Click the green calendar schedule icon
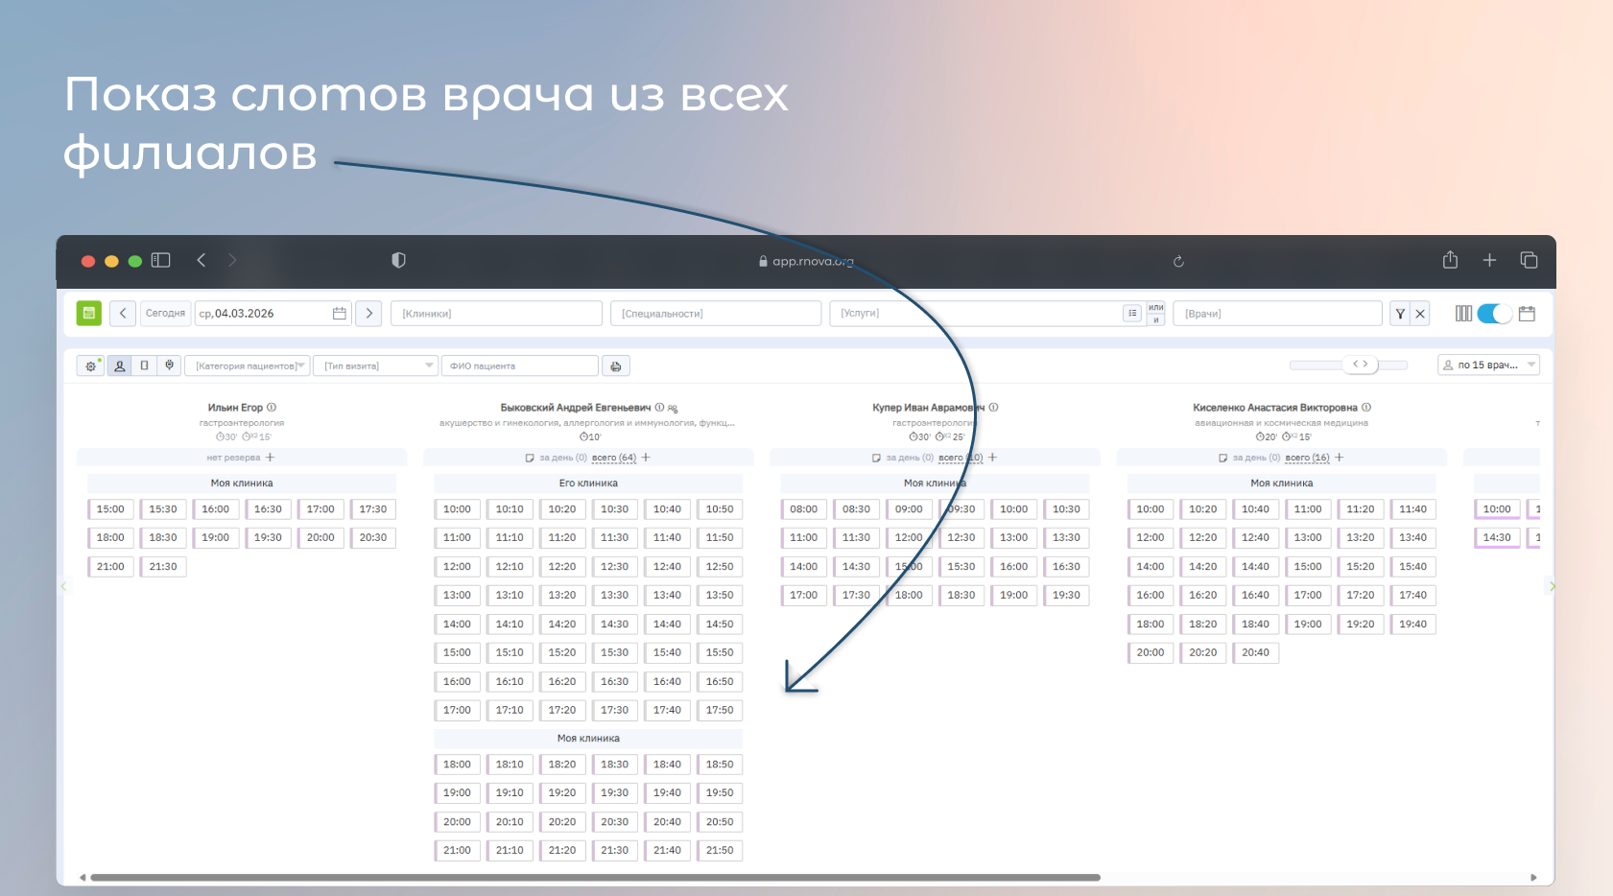1613x896 pixels. pos(88,314)
